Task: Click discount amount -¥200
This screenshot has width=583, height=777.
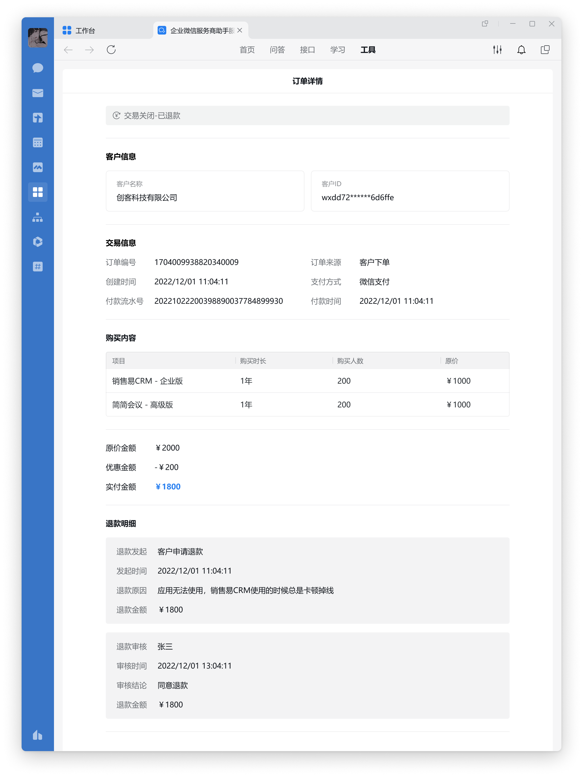Action: 167,467
